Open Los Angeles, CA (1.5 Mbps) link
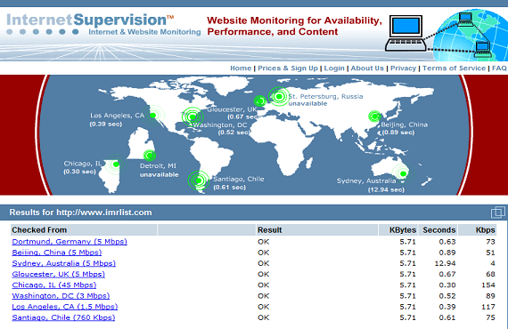Screen dimensions: 508x329 click(x=65, y=307)
